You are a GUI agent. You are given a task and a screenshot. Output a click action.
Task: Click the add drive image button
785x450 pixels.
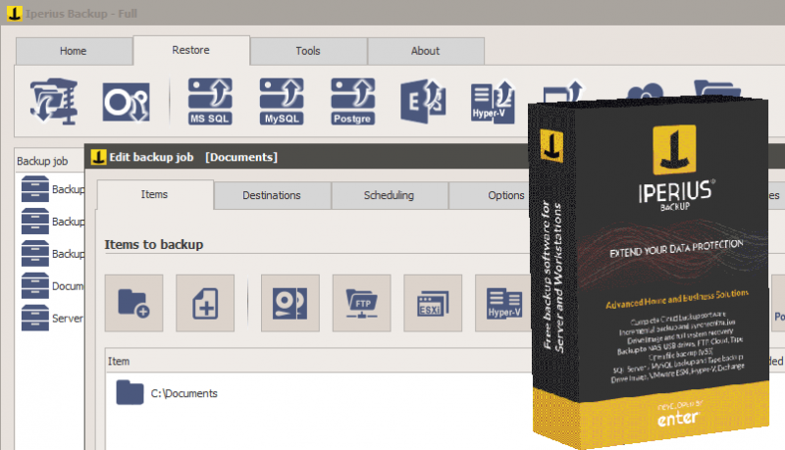coord(290,303)
